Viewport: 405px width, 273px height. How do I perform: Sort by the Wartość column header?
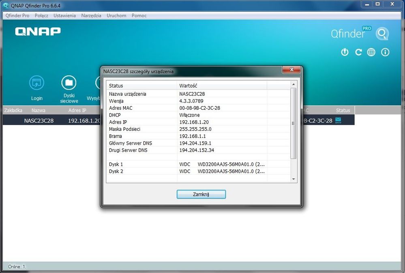222,86
